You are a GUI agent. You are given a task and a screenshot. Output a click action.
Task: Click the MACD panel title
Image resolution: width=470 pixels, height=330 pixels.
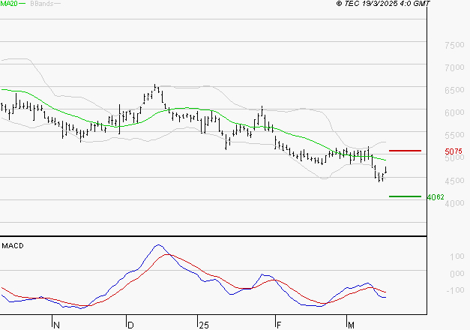(x=13, y=246)
